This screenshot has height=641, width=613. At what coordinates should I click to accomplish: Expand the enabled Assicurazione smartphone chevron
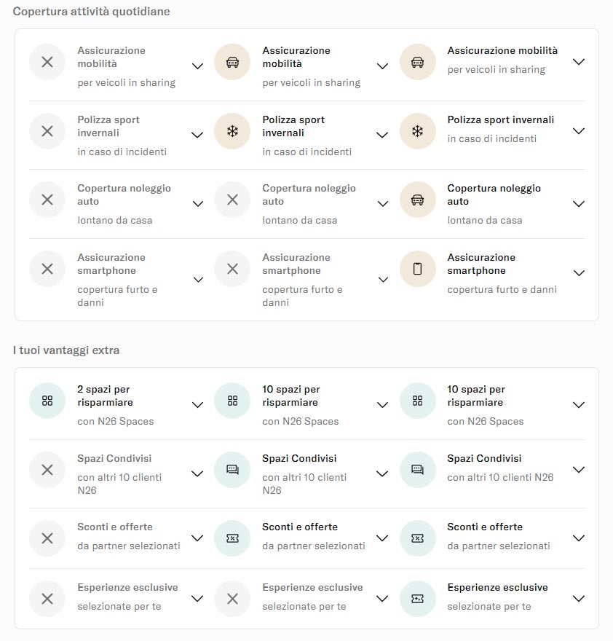[579, 273]
